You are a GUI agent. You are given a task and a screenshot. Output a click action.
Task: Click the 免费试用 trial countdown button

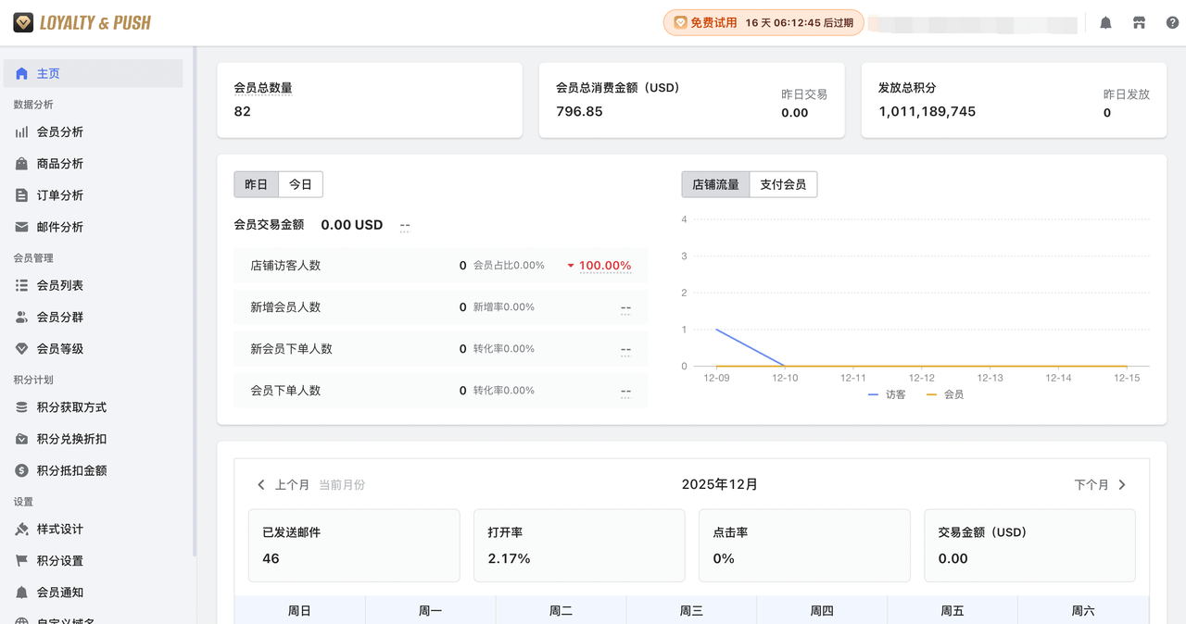(x=763, y=21)
